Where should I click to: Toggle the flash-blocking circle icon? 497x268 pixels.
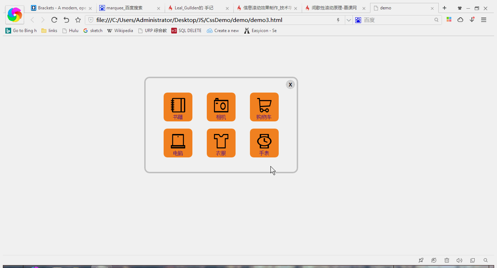(x=434, y=260)
